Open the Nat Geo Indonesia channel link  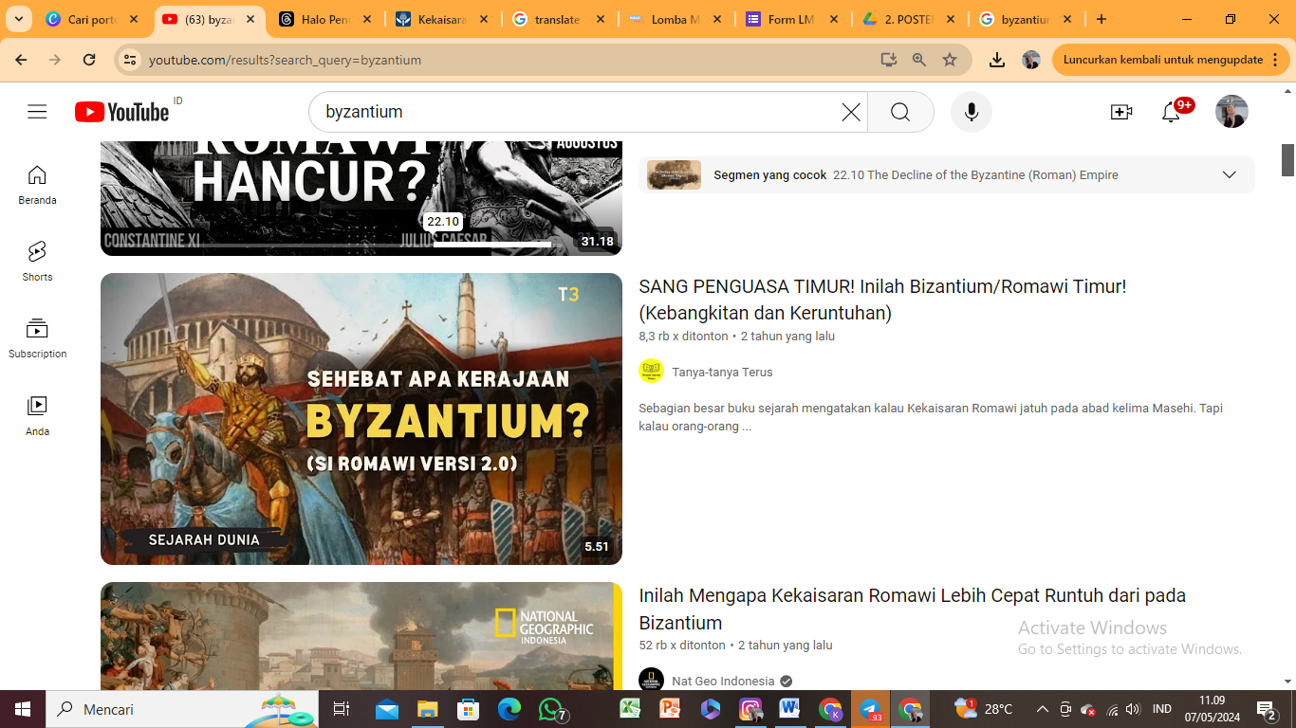723,681
